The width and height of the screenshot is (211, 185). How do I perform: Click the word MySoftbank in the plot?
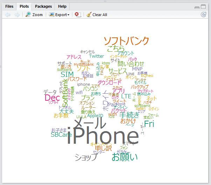point(84,64)
